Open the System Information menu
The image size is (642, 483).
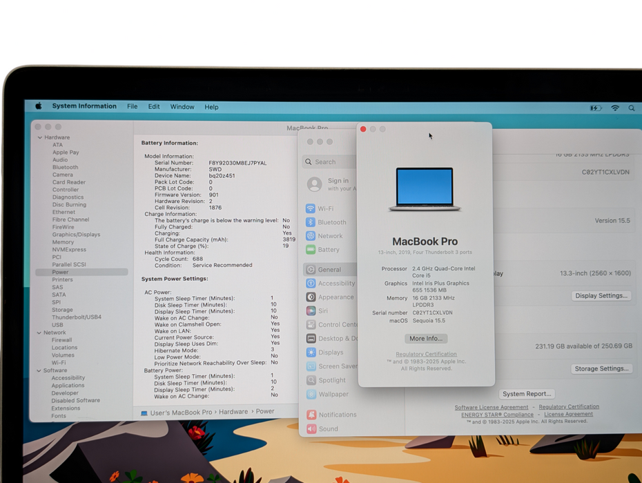(x=84, y=106)
